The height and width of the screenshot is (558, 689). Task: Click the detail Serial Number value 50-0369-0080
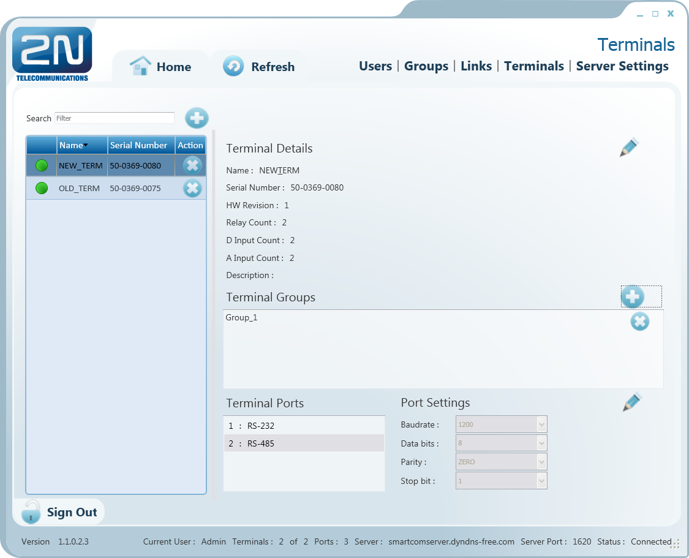(317, 187)
